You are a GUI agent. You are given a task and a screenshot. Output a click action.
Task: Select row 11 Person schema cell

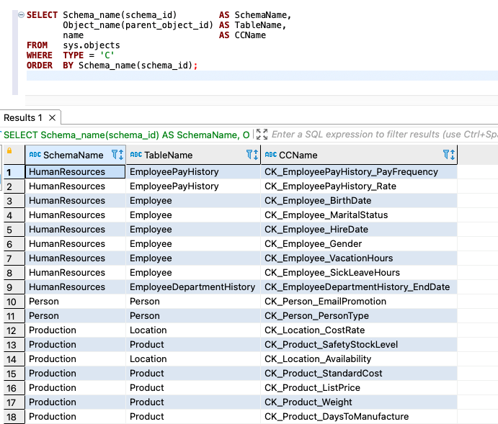75,316
